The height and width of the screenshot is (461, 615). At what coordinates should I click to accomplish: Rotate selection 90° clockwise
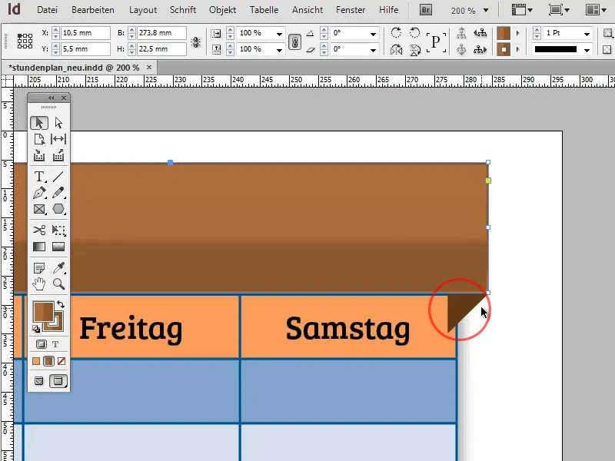pos(396,33)
